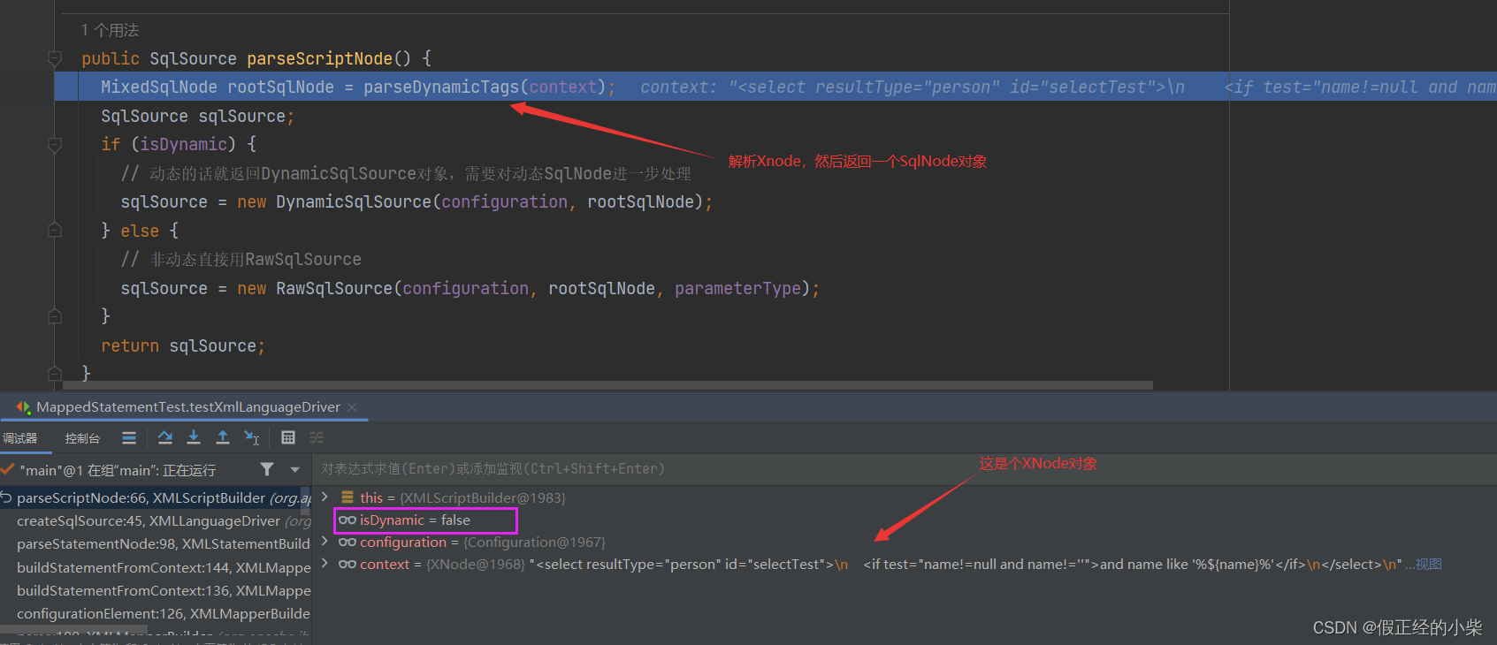Screen dimensions: 1497x645
Task: Click RawSqlSource in the else branch
Action: coord(334,289)
